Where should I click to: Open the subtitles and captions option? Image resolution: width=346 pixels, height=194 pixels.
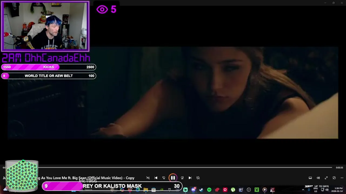click(x=310, y=178)
